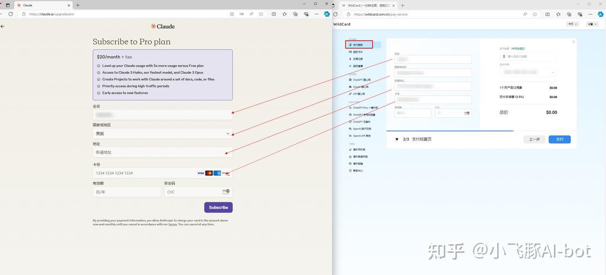Click the WildCard 姓名 name field
The image size is (606, 275).
point(433,59)
